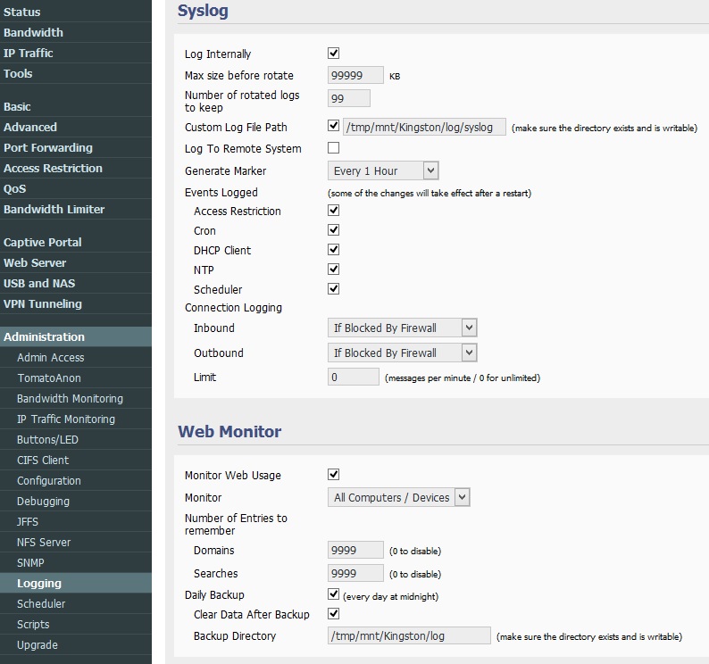
Task: Toggle the Scheduler events checkbox
Action: coord(333,289)
